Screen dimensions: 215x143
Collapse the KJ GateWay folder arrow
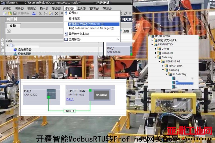(x=166, y=74)
